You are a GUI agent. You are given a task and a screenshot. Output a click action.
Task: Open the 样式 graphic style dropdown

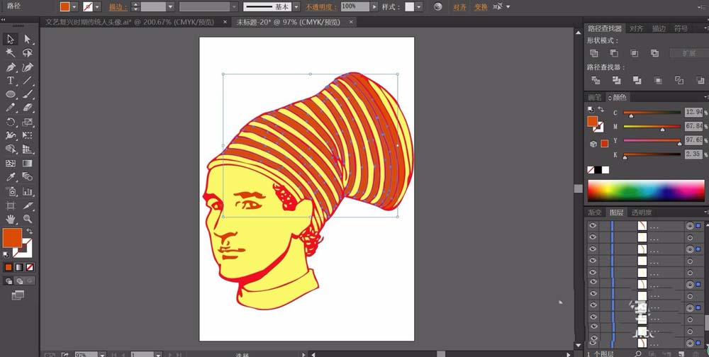[419, 7]
